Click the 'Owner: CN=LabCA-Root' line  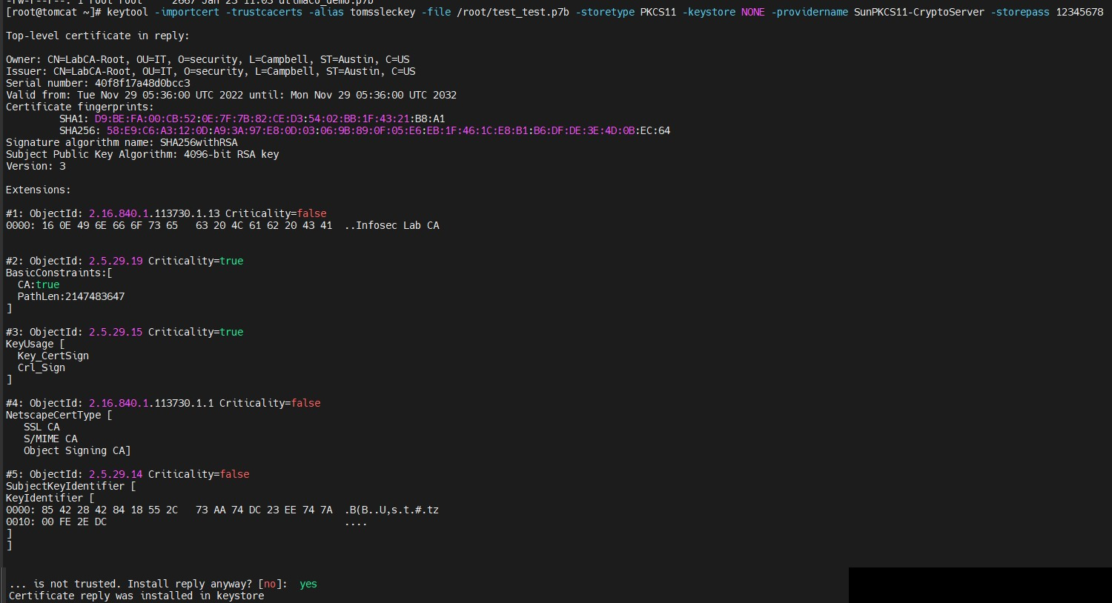coord(208,59)
